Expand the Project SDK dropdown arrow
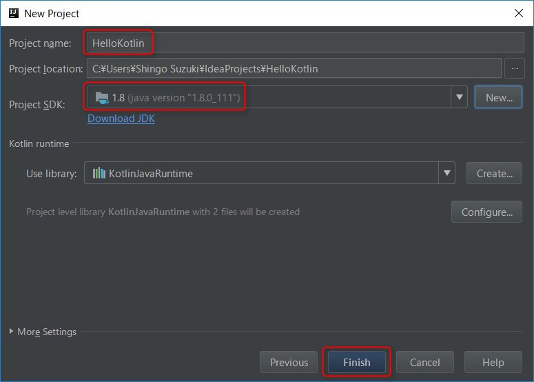Image resolution: width=534 pixels, height=382 pixels. click(459, 97)
